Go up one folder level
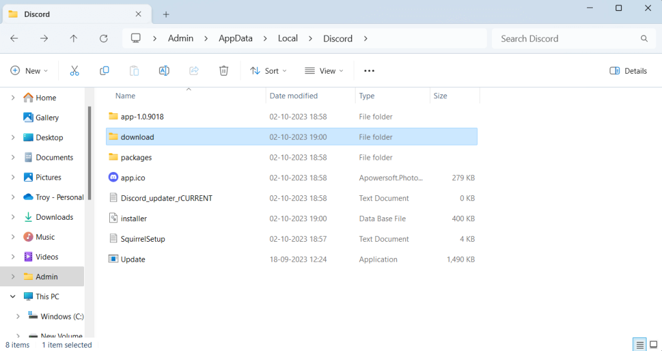Image resolution: width=662 pixels, height=351 pixels. click(74, 38)
